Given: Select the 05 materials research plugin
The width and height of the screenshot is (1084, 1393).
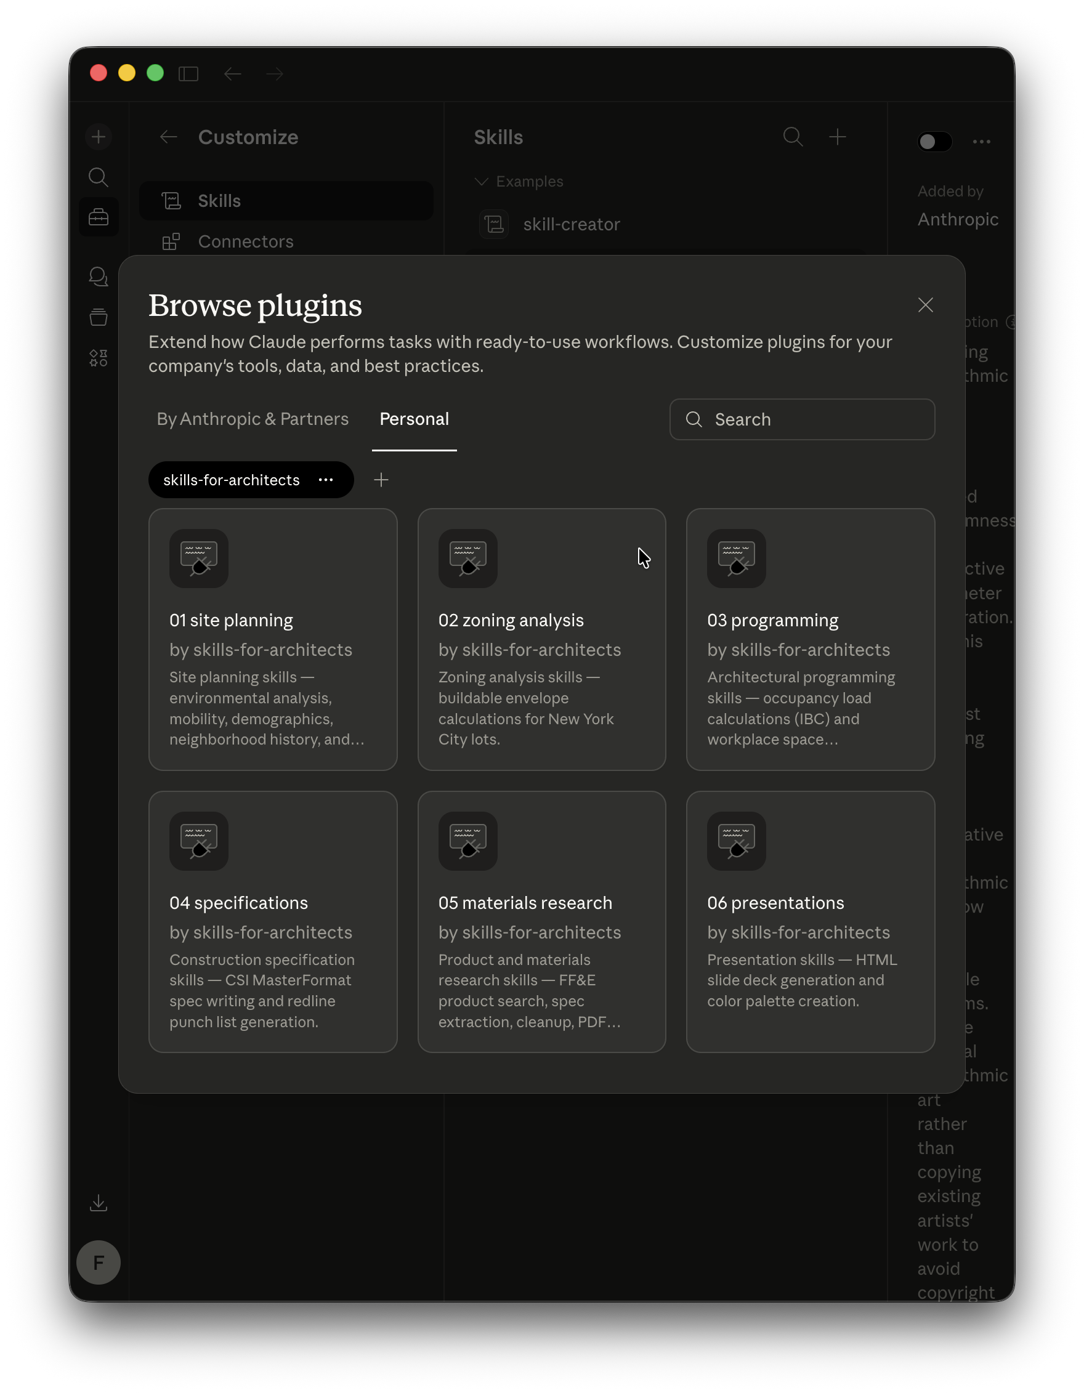Looking at the screenshot, I should (x=541, y=922).
